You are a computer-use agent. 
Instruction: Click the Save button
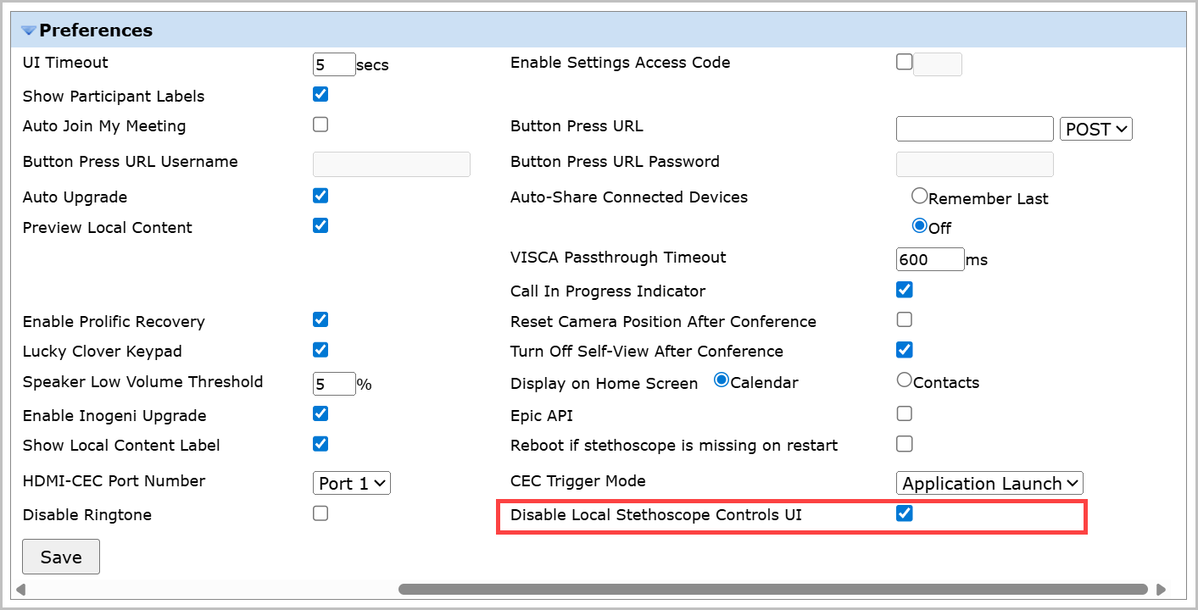(61, 557)
